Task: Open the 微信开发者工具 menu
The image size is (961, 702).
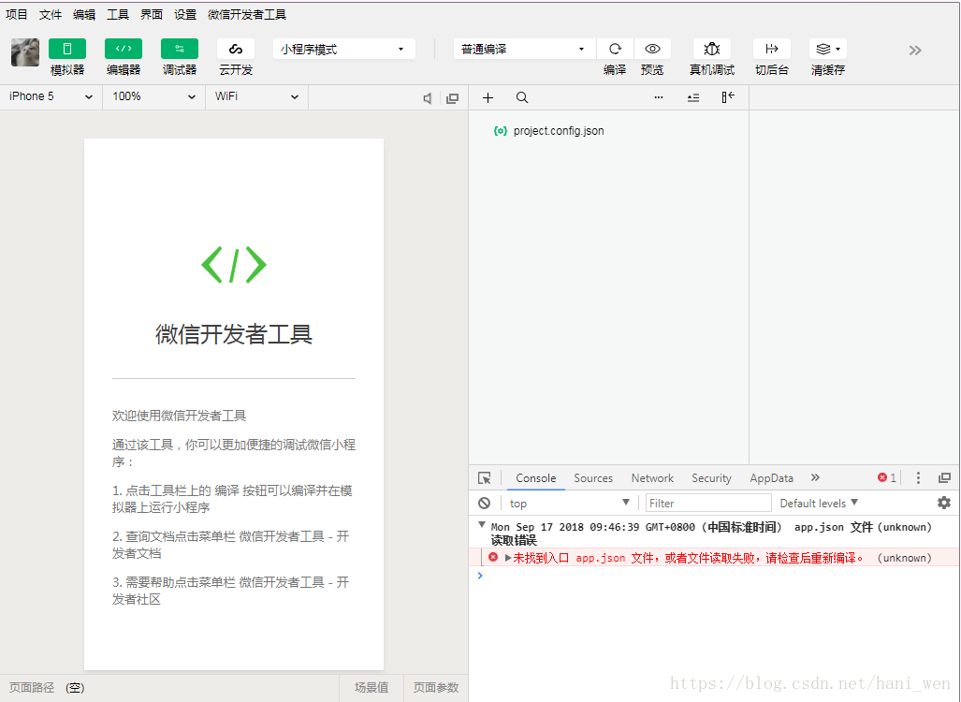Action: pyautogui.click(x=247, y=15)
